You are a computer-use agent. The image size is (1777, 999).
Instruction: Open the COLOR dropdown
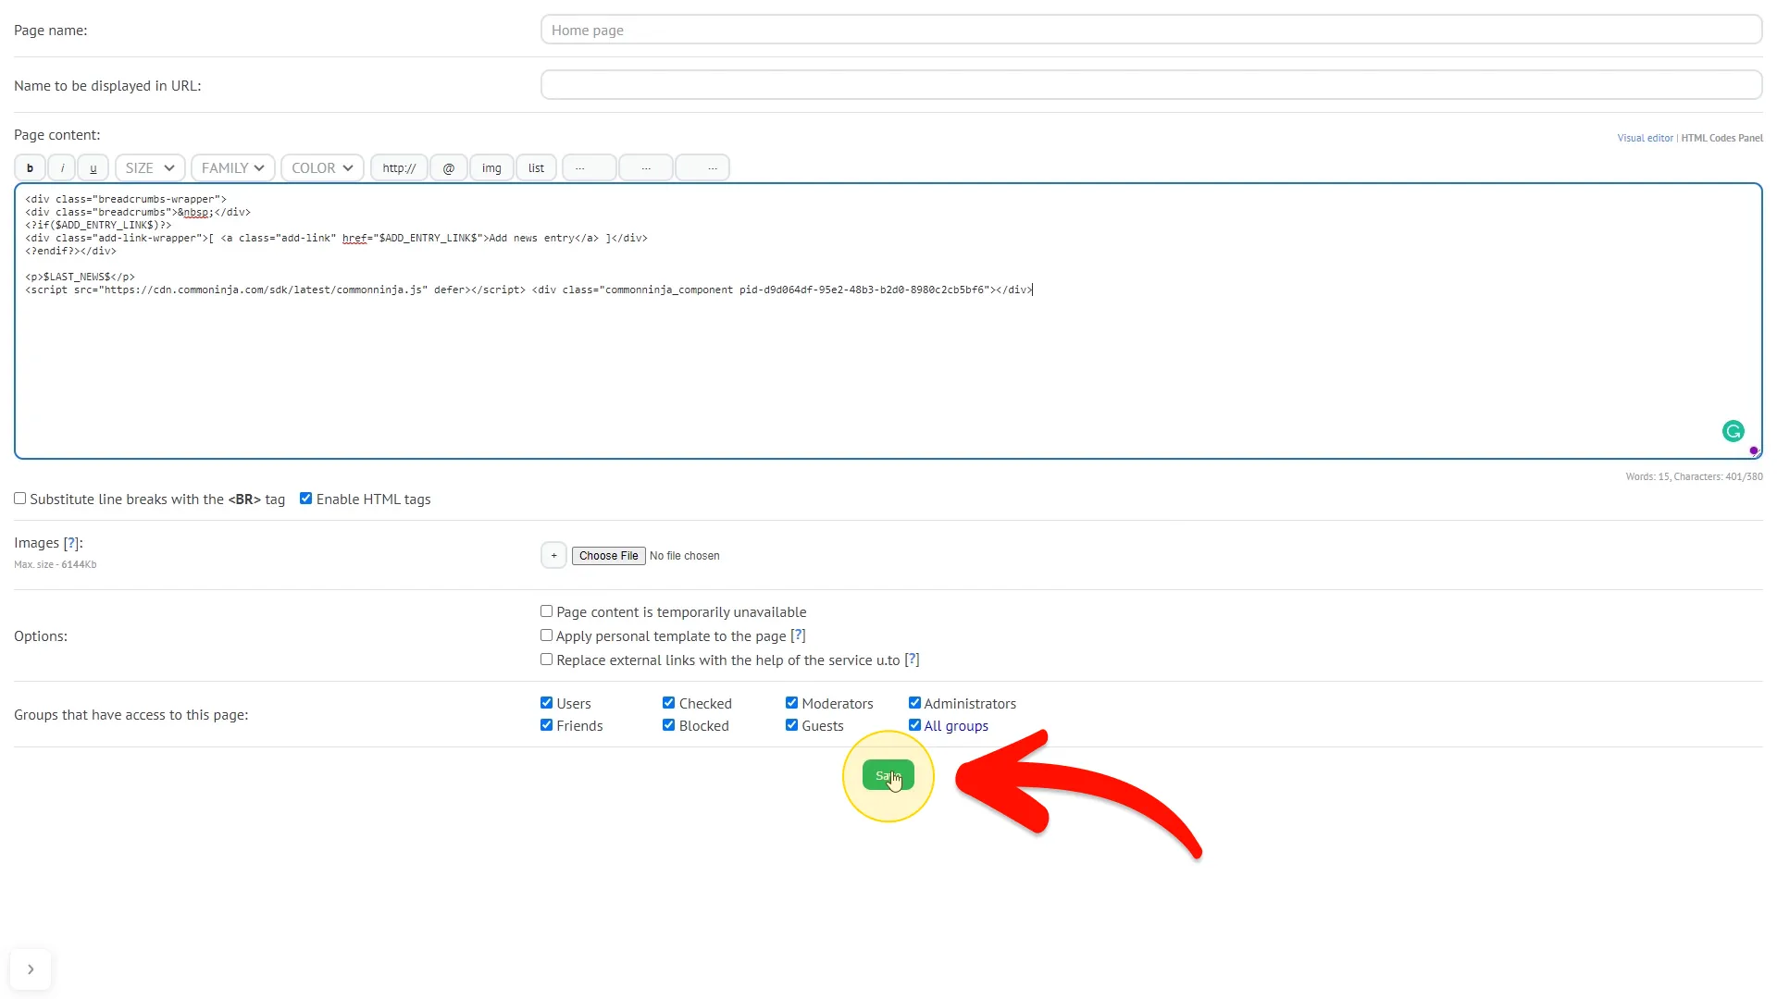[x=322, y=168]
